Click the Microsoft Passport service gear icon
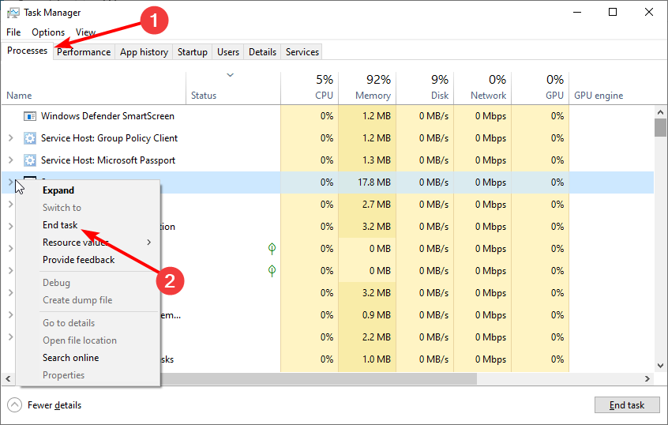 point(30,160)
